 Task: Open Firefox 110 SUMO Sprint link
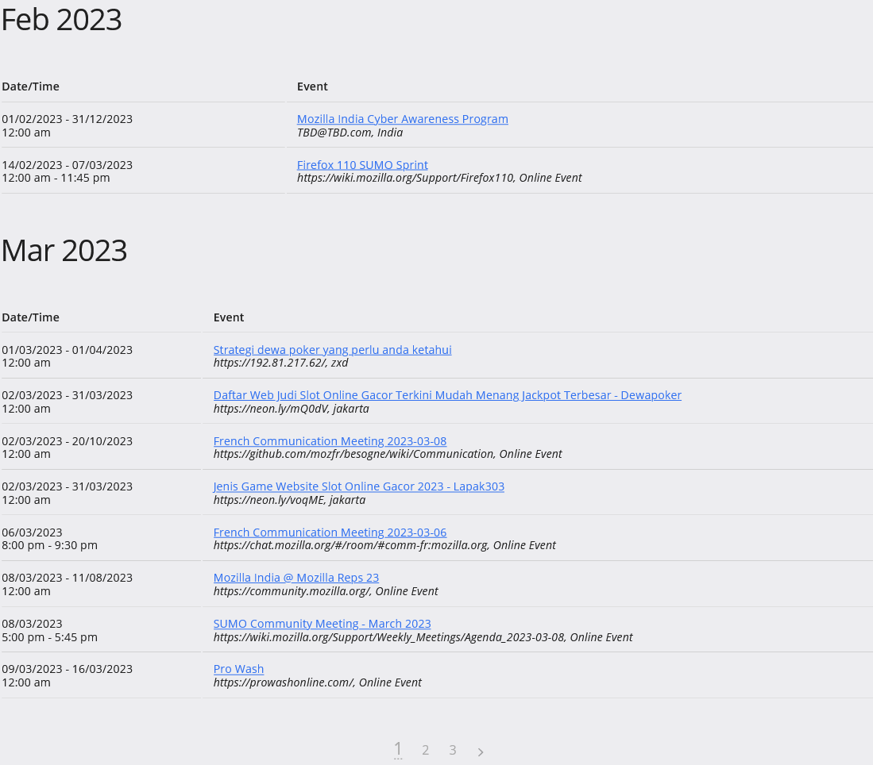point(362,165)
